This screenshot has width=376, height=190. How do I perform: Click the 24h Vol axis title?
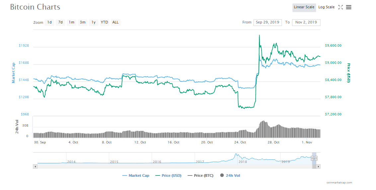17,127
